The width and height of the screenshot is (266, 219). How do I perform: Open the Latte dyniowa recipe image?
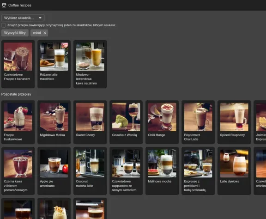tap(234, 164)
